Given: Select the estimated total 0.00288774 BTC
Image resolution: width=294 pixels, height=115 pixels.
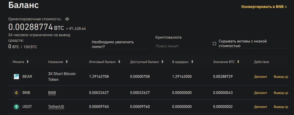Looking at the screenshot, I should click(x=36, y=27).
